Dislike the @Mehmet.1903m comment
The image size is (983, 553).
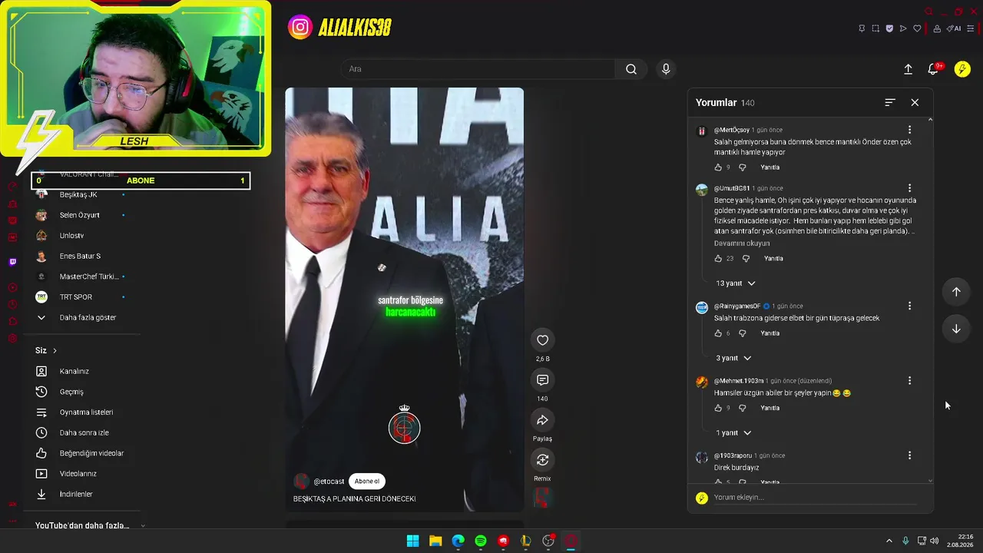pos(742,408)
